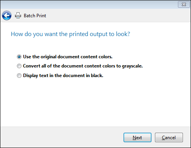Go back using the blue arrow button

pyautogui.click(x=7, y=16)
